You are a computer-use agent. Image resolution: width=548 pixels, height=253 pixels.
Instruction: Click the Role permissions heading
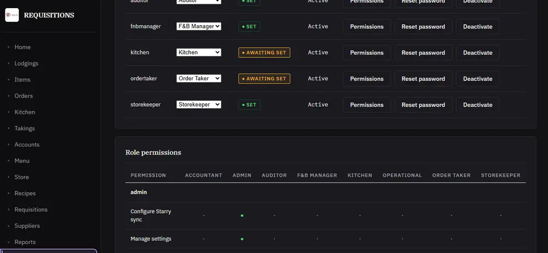point(153,152)
